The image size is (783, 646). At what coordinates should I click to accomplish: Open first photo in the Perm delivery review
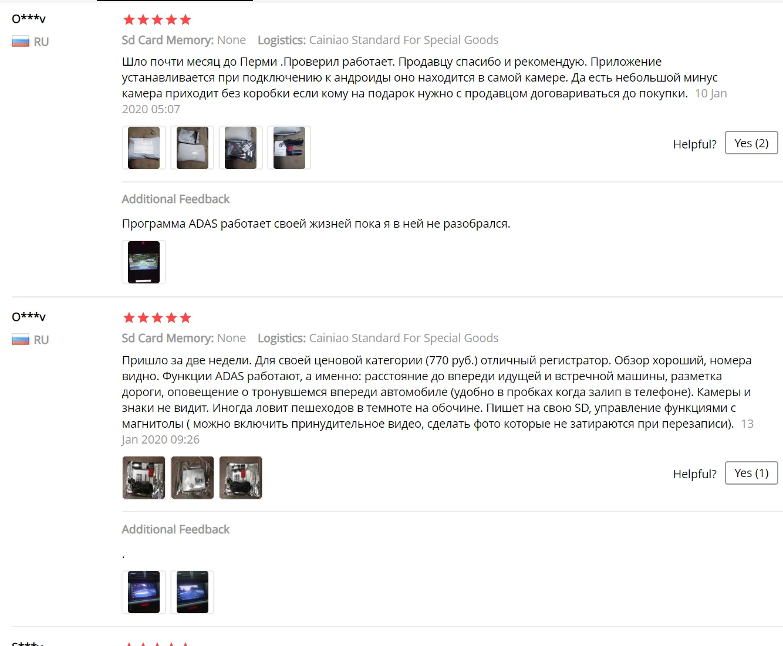[x=144, y=148]
